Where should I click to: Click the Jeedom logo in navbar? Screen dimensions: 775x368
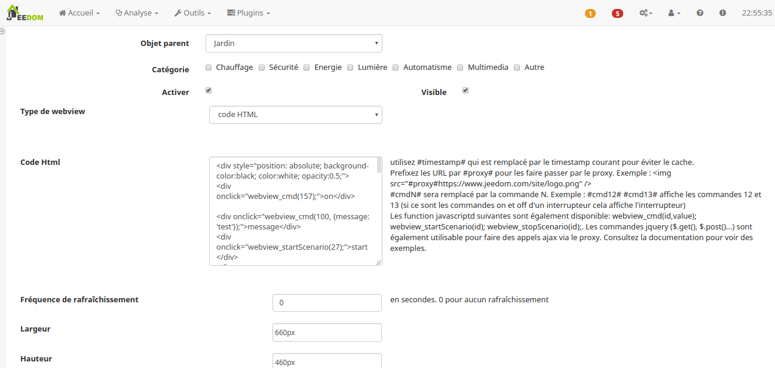coord(24,13)
